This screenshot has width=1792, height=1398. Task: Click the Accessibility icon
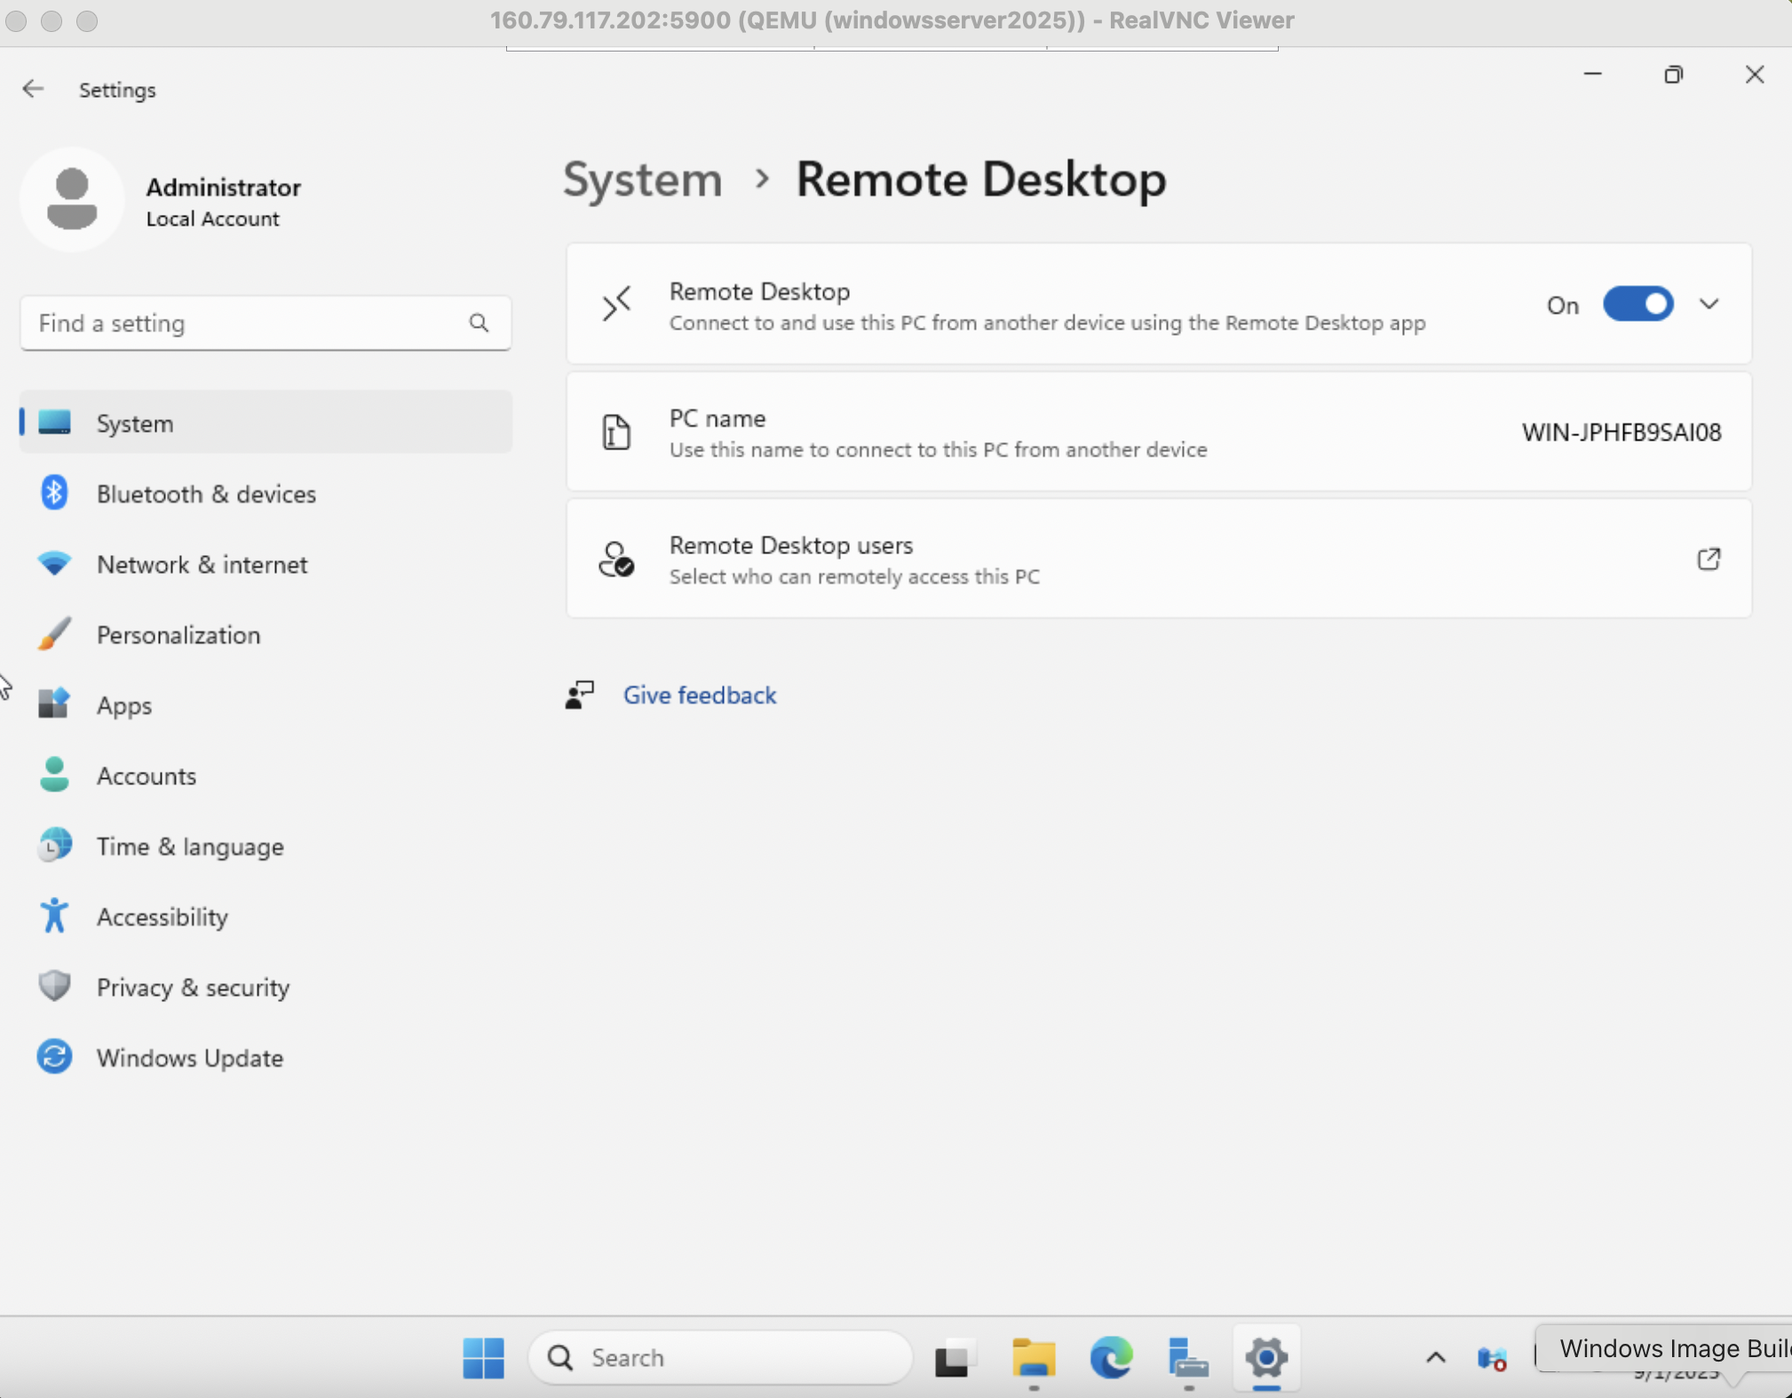54,916
